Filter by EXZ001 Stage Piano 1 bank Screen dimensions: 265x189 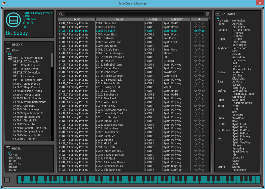[27, 84]
